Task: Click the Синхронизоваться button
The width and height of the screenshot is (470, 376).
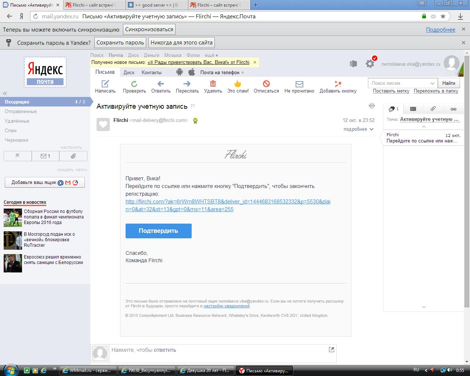Action: (149, 29)
